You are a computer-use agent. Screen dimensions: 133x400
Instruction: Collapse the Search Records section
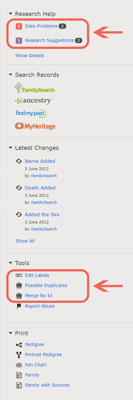point(11,75)
